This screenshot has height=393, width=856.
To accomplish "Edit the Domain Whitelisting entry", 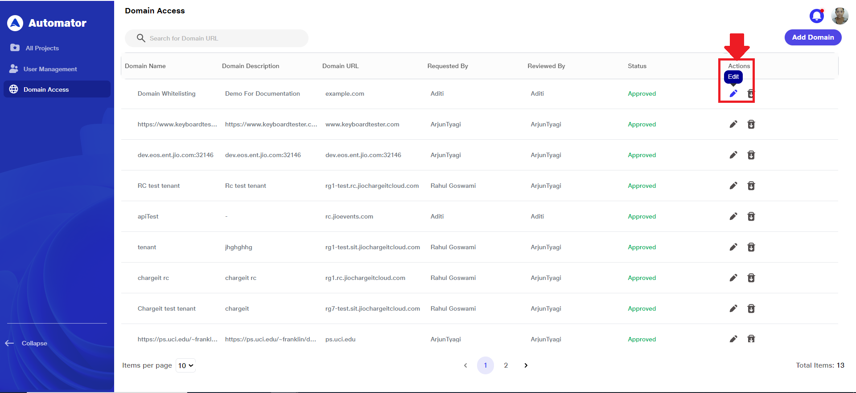I will (x=733, y=93).
